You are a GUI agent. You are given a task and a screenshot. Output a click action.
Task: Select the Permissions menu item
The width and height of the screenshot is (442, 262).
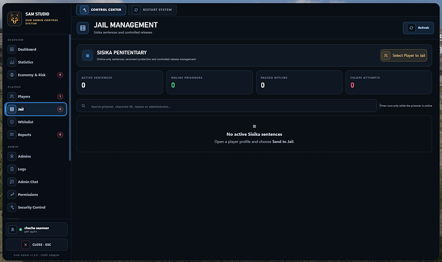click(36, 194)
